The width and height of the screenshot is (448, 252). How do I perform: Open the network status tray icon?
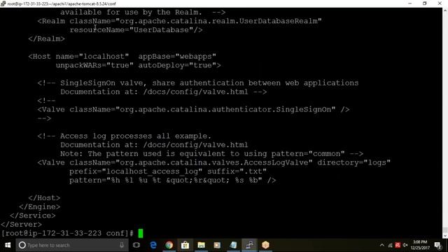pyautogui.click(x=391, y=245)
